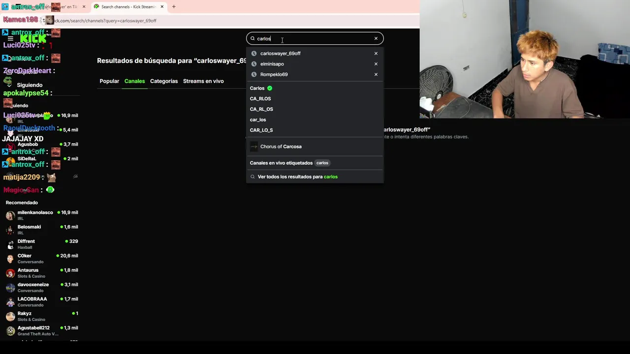The width and height of the screenshot is (630, 354).
Task: Click Canales en vivo etiquetados label
Action: tap(281, 163)
